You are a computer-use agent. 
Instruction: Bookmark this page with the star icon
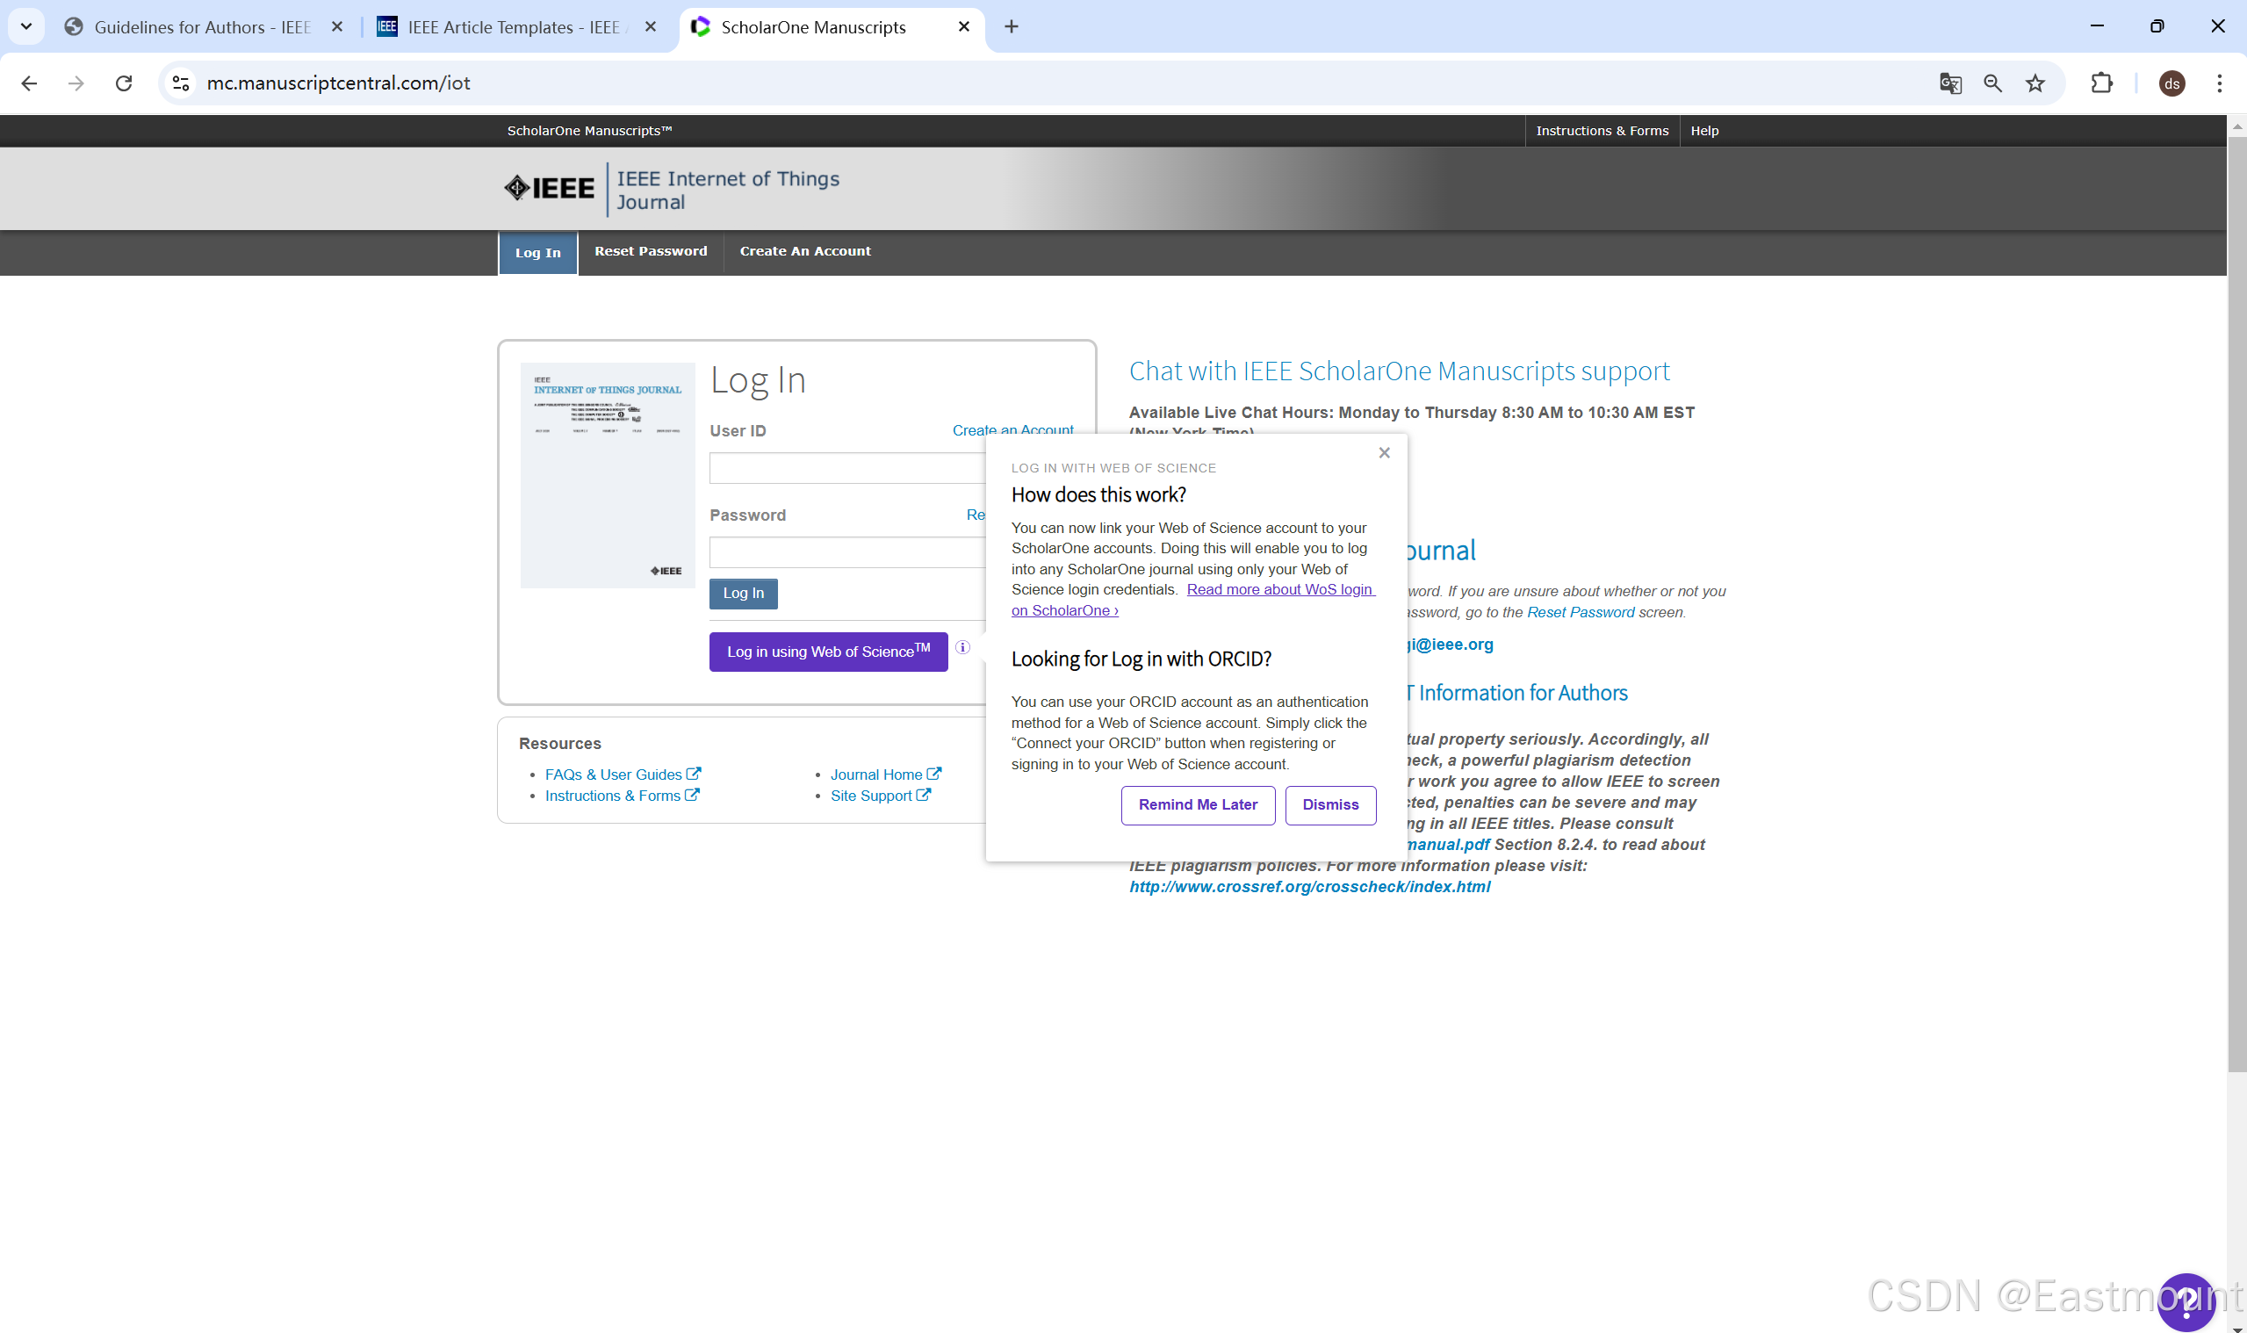coord(2035,83)
